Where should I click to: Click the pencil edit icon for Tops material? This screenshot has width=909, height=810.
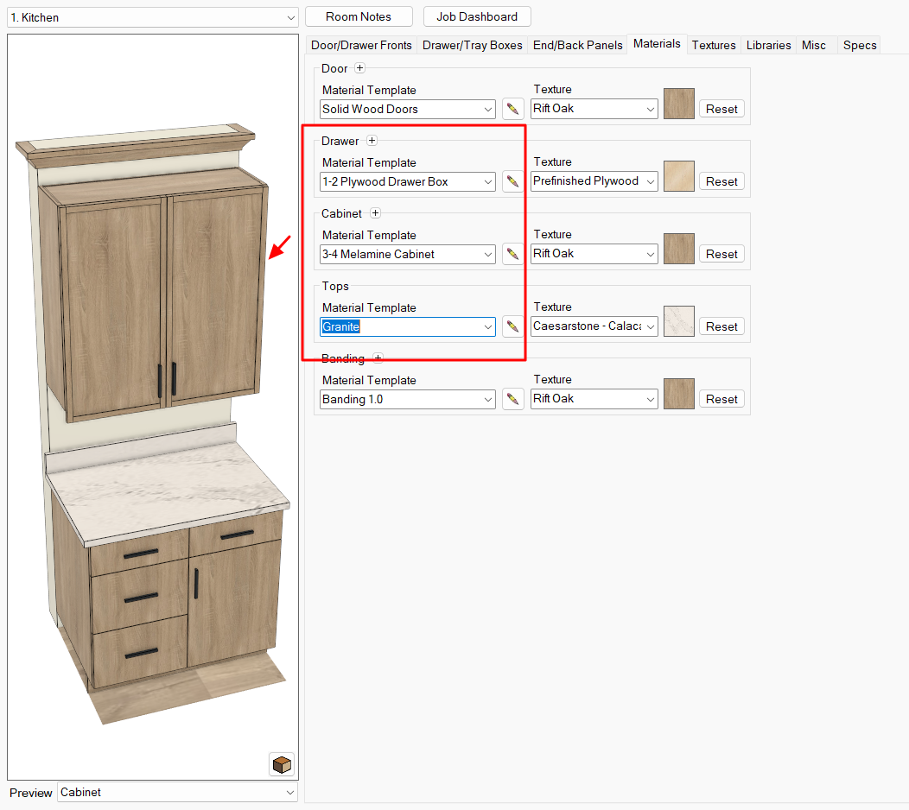click(512, 326)
